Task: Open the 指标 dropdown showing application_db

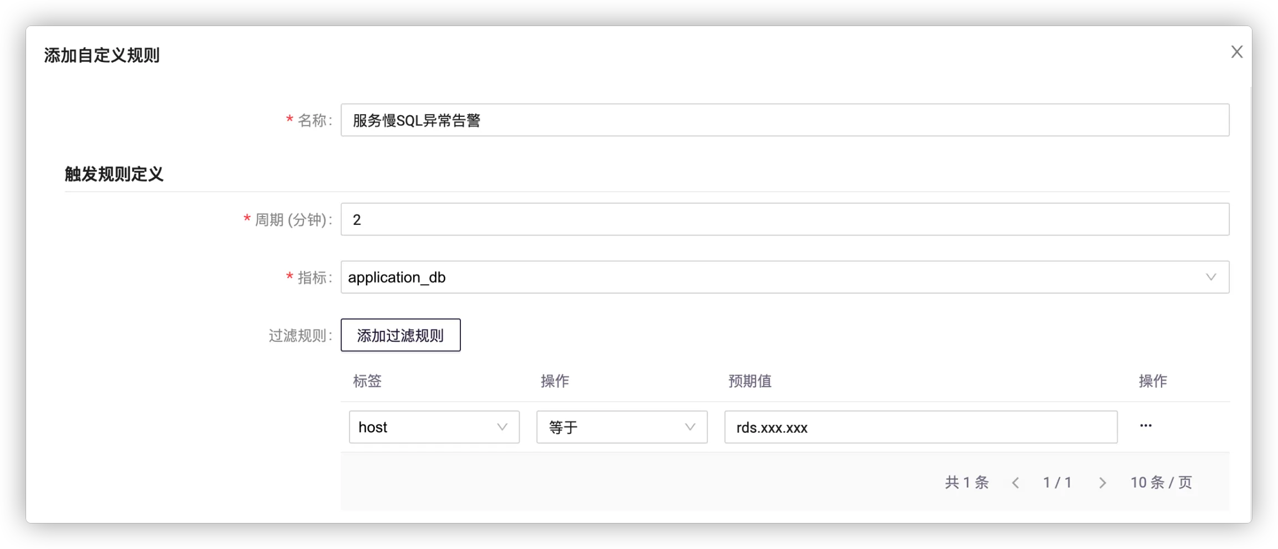Action: [x=784, y=277]
